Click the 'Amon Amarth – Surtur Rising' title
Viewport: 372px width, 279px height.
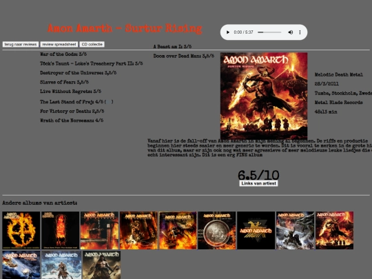(125, 28)
